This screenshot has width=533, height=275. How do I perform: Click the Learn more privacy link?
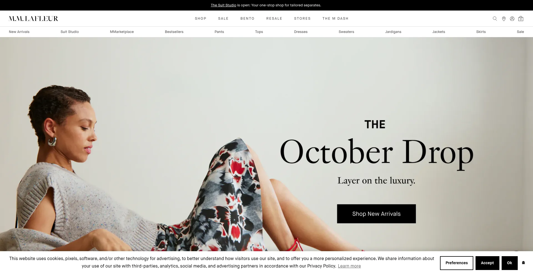(x=349, y=266)
